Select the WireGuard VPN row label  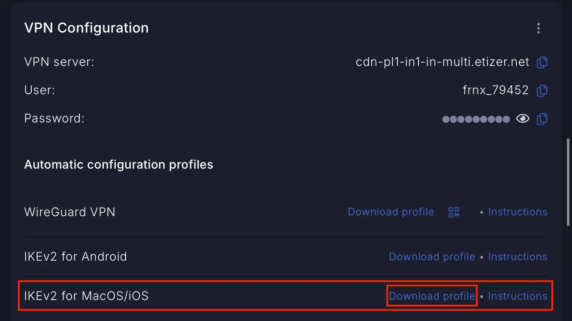[70, 212]
